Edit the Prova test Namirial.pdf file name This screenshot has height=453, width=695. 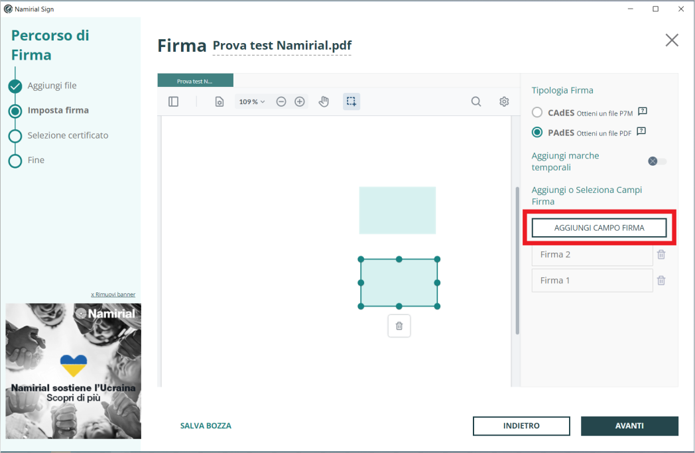coord(282,46)
